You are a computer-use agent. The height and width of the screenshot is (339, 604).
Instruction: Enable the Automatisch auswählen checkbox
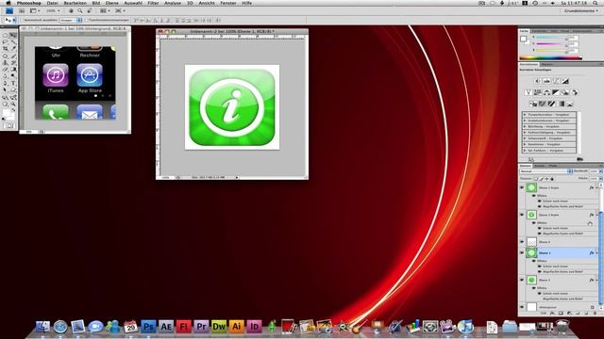pos(23,20)
